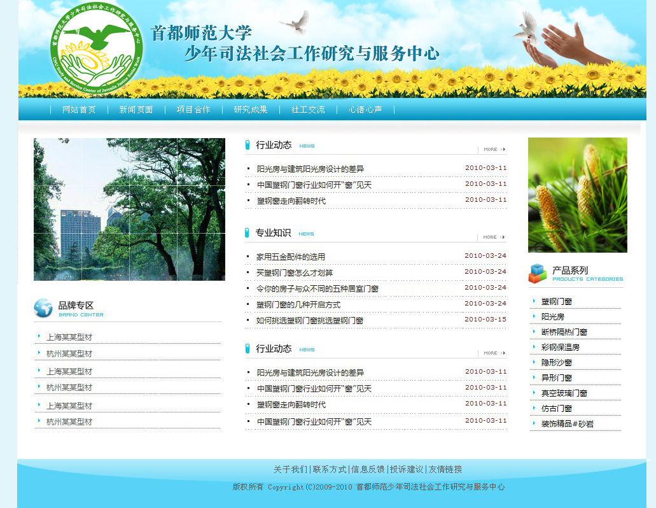Viewport: 656px width, 508px height.
Task: Select product category 塑钢门窗
Action: (x=557, y=302)
